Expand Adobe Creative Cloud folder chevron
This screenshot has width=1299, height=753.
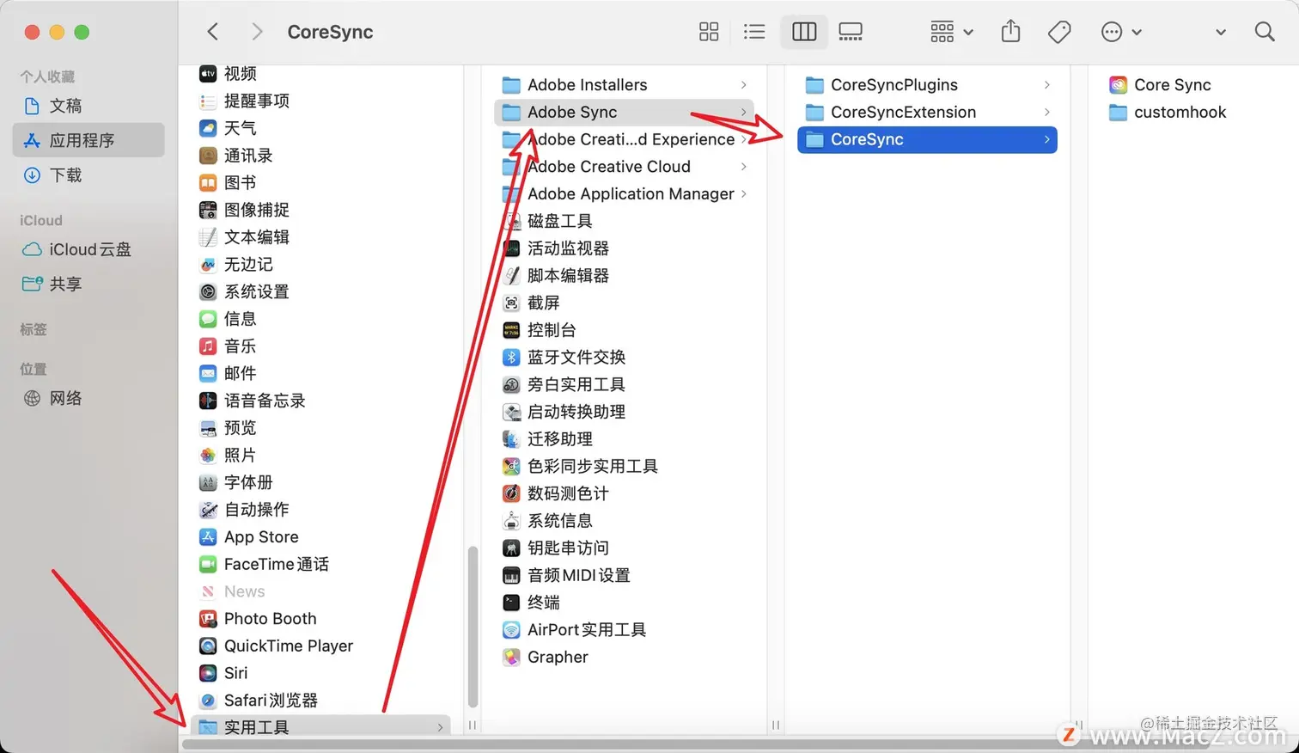click(x=743, y=167)
